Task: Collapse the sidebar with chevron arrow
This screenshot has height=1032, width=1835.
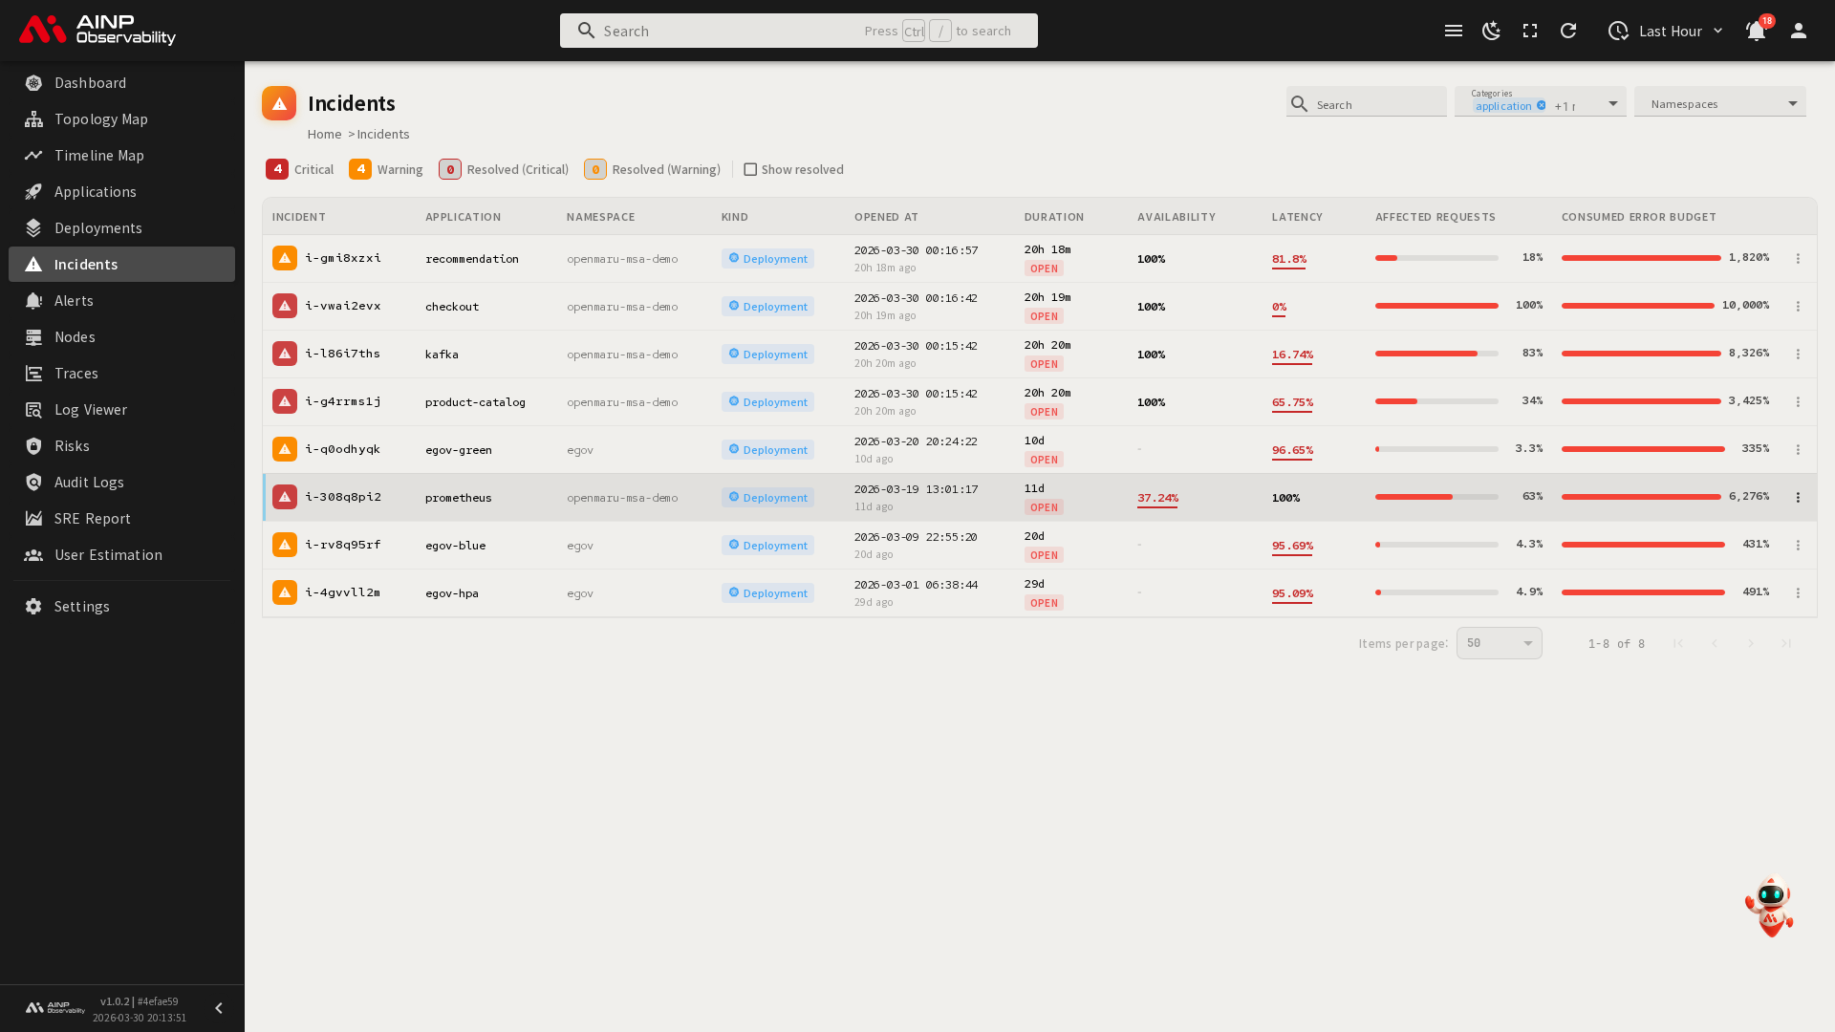Action: click(x=219, y=1008)
